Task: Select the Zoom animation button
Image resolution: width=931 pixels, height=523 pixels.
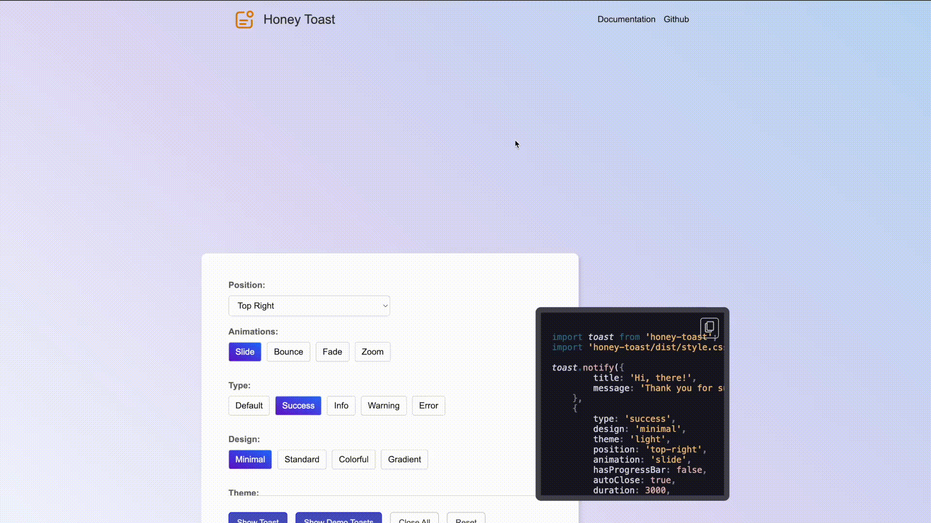Action: [x=371, y=351]
